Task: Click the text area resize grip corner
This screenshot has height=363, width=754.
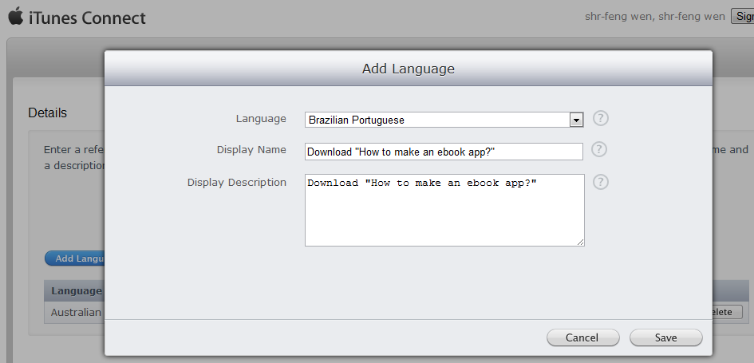Action: (x=581, y=243)
